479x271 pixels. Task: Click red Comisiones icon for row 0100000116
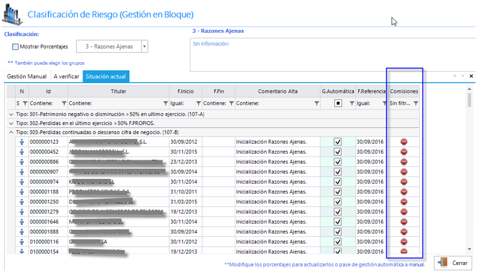click(x=404, y=242)
